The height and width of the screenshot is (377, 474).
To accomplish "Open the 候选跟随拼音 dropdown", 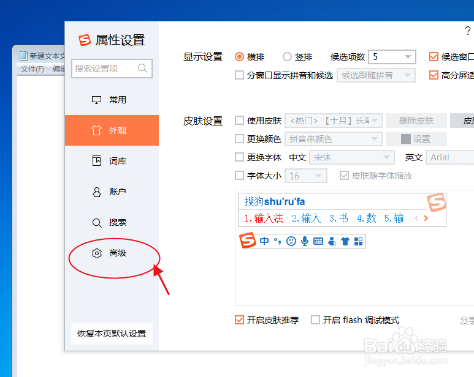I will [x=376, y=75].
